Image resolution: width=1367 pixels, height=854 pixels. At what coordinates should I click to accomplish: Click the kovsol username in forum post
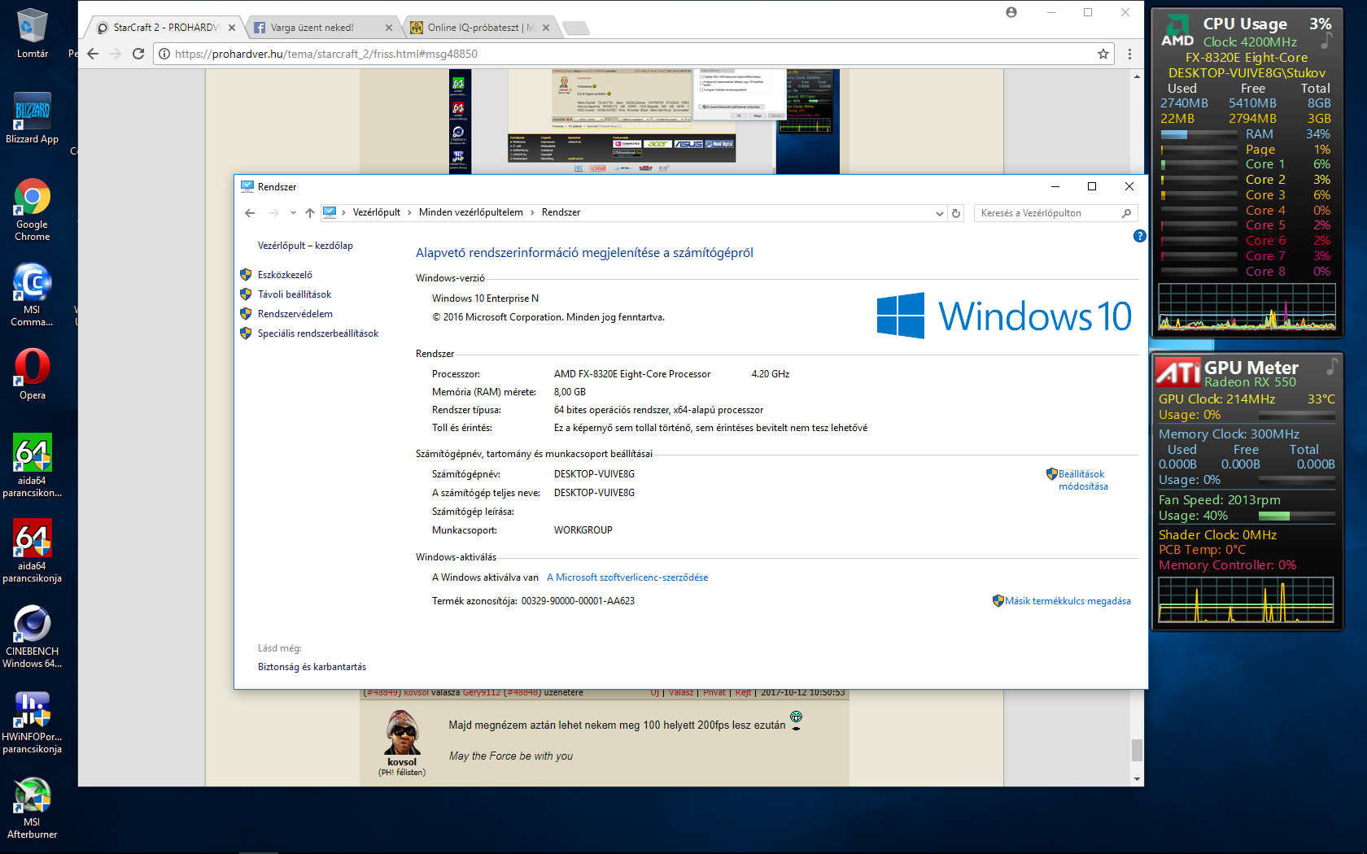pos(402,762)
